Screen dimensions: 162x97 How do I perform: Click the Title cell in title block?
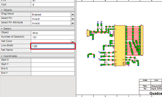tap(145, 86)
